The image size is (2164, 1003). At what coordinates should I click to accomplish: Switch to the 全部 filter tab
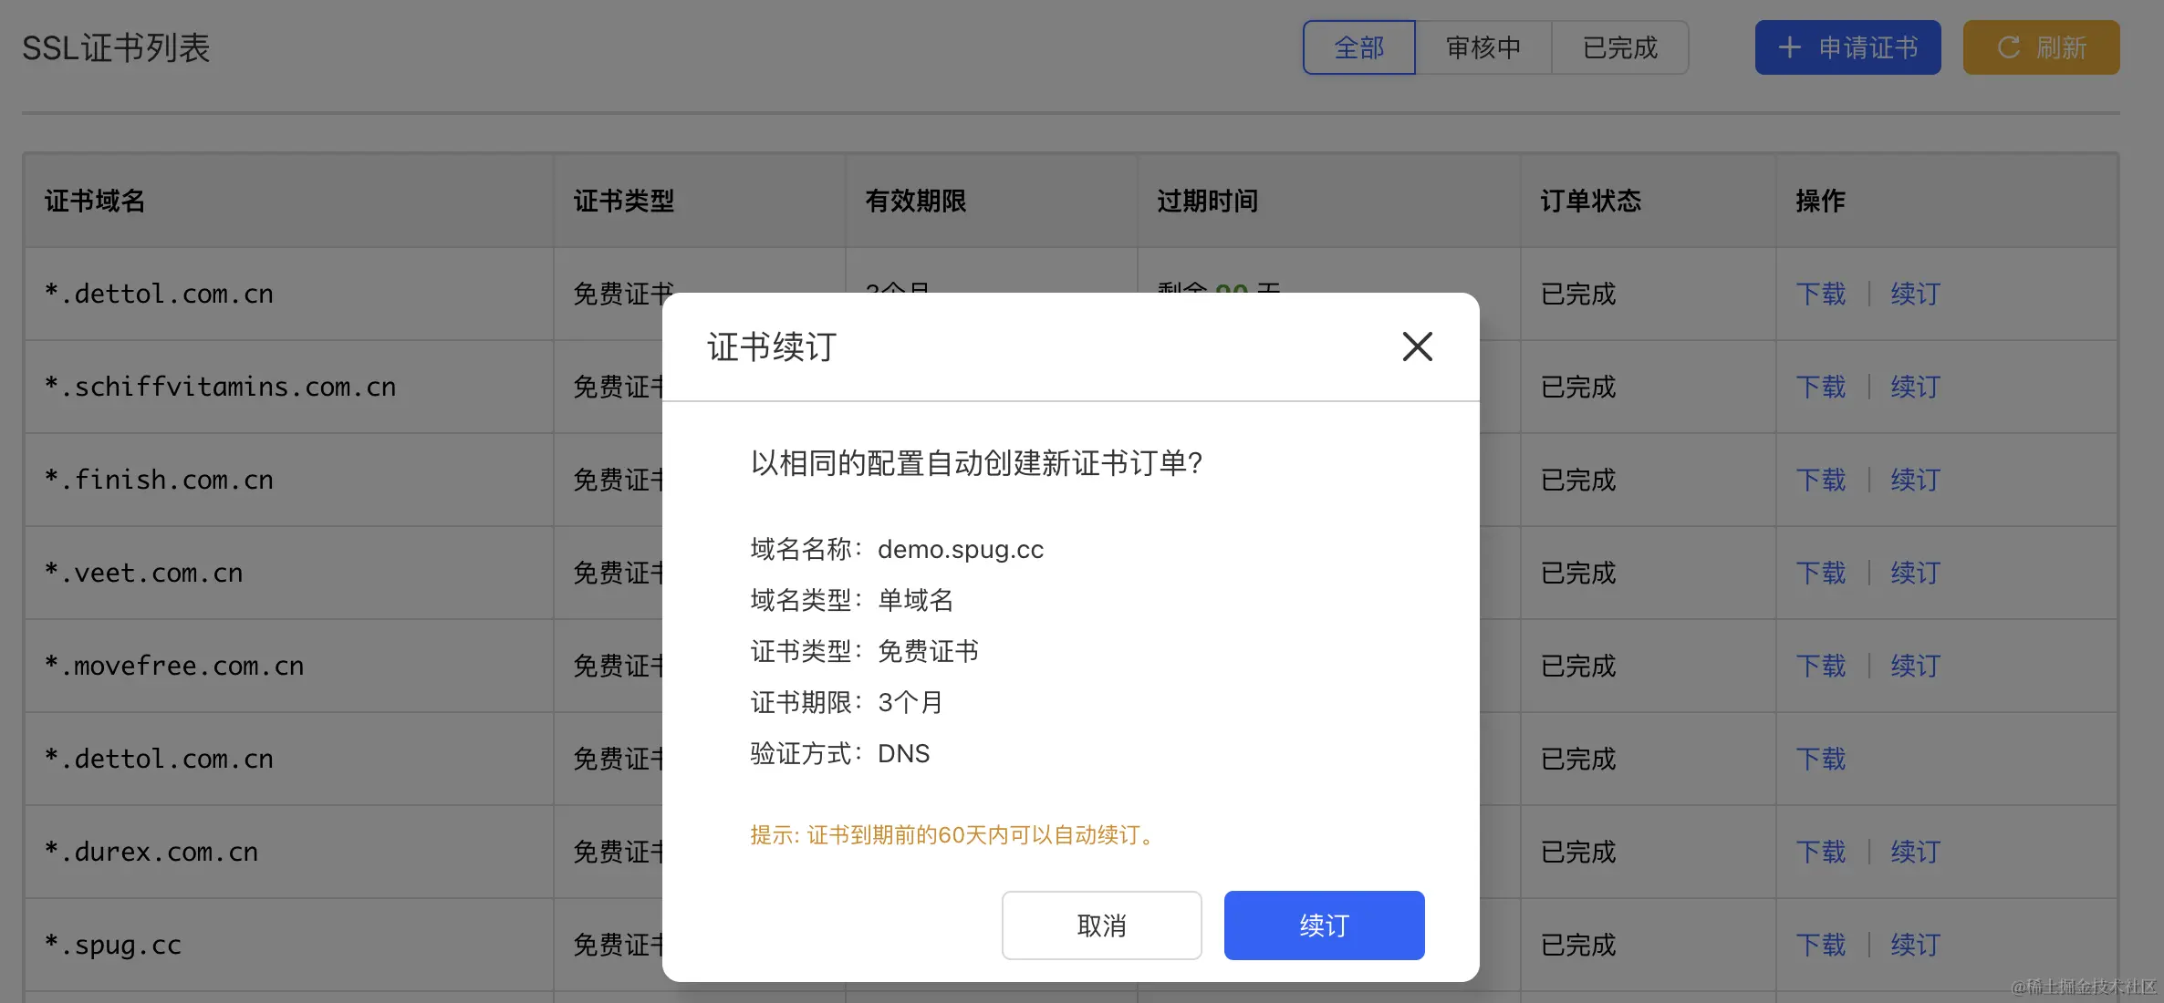[x=1358, y=47]
